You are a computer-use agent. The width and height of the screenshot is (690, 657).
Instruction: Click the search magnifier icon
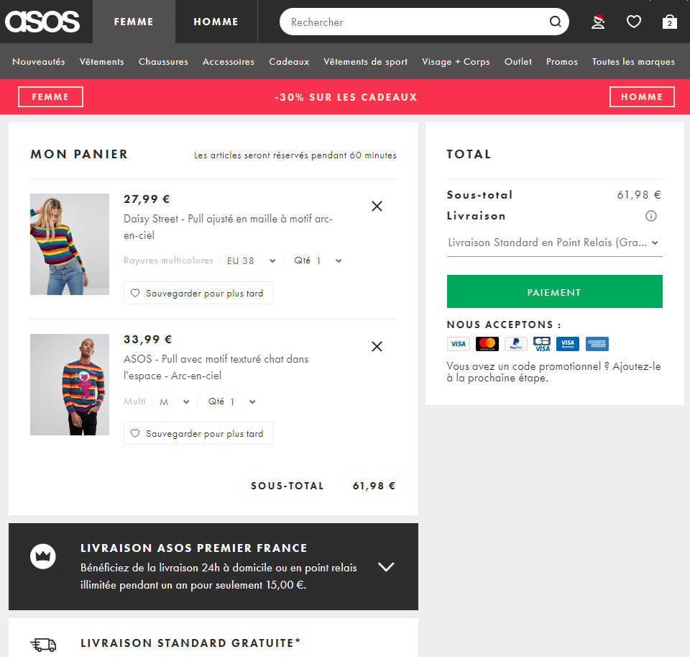[x=555, y=22]
